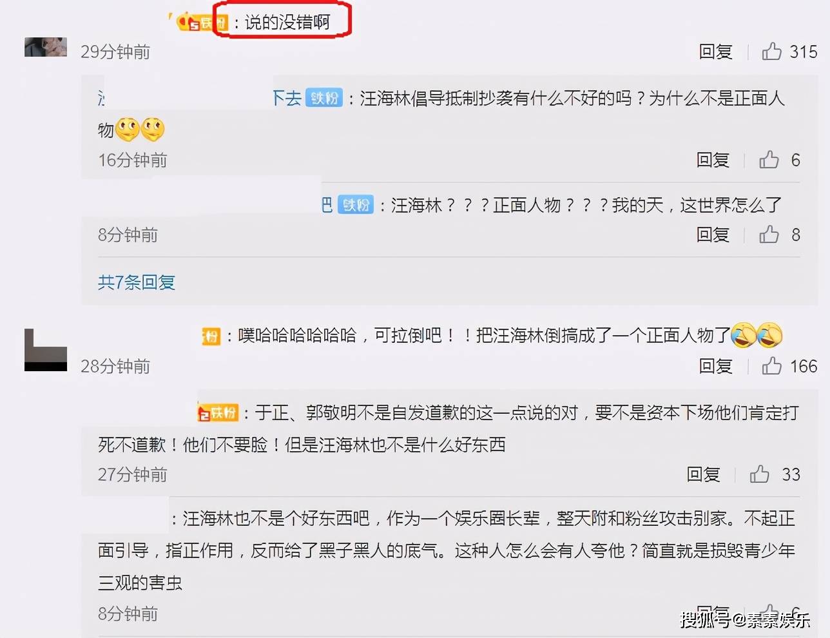Screen dimensions: 830x638
Task: Reply to the comment posted 16分钟前
Action: pos(713,159)
